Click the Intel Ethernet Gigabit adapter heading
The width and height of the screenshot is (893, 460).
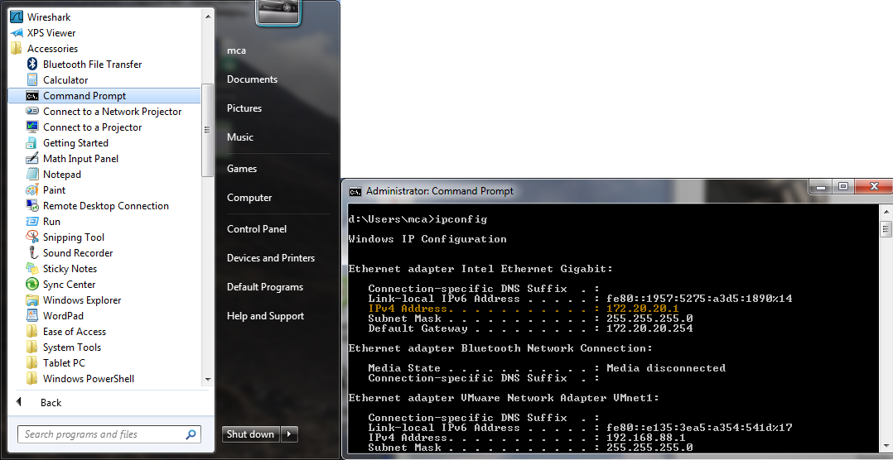(480, 268)
